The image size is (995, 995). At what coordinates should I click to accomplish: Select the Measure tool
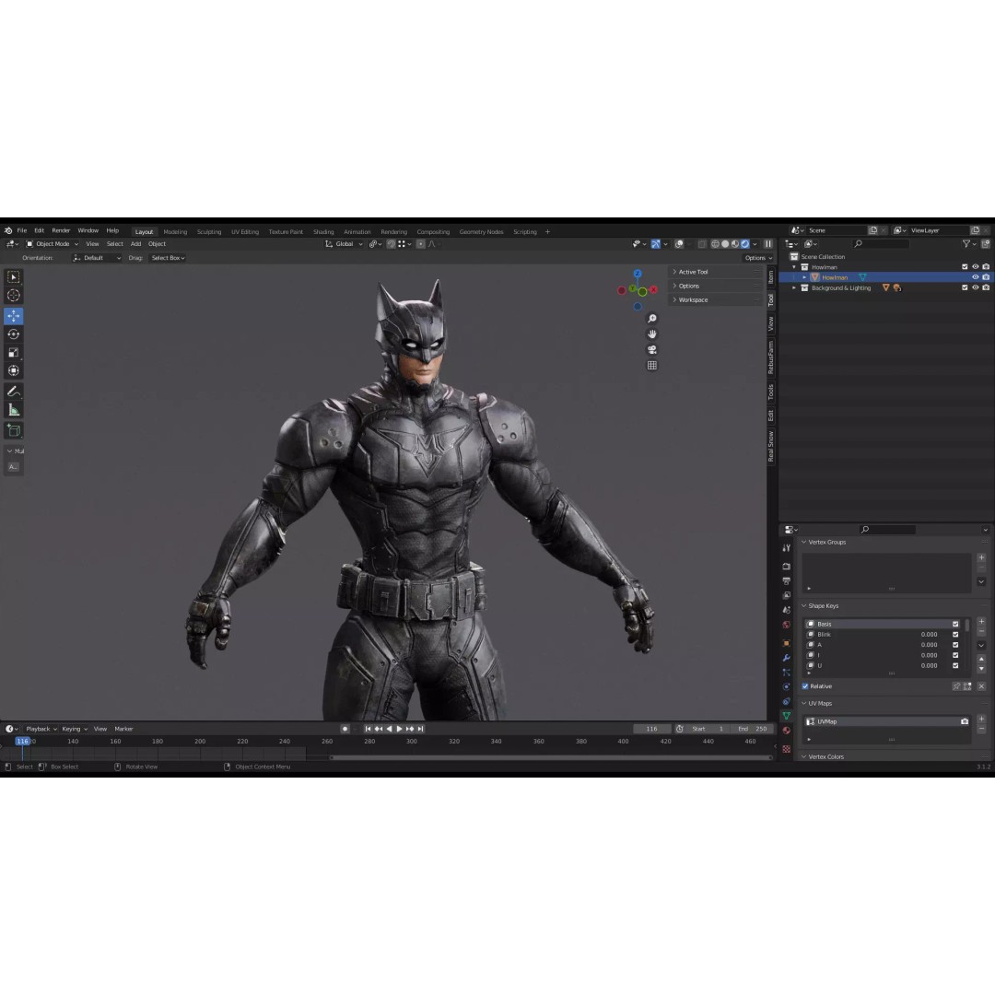[x=13, y=410]
